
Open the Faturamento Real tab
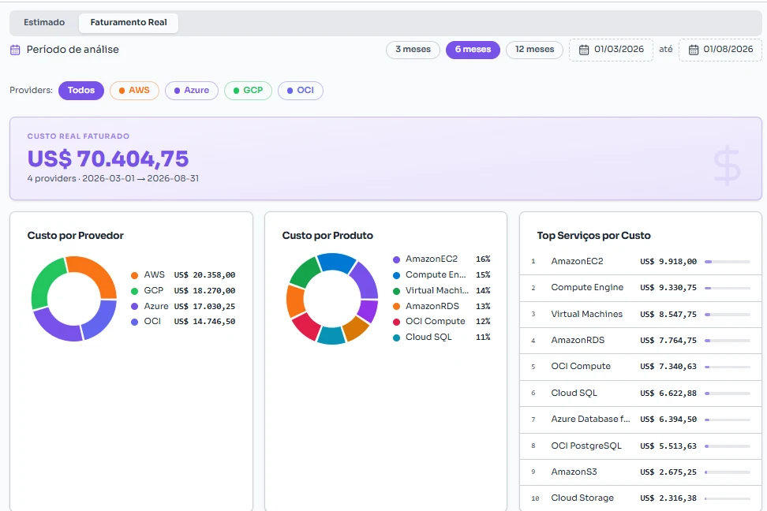point(129,23)
